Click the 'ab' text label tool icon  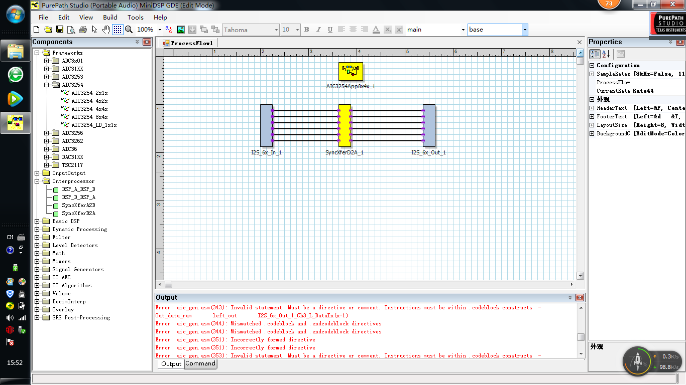click(169, 30)
